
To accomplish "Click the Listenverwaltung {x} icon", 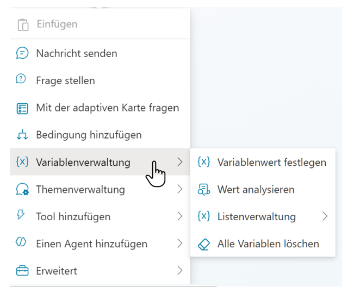I will coord(203,216).
